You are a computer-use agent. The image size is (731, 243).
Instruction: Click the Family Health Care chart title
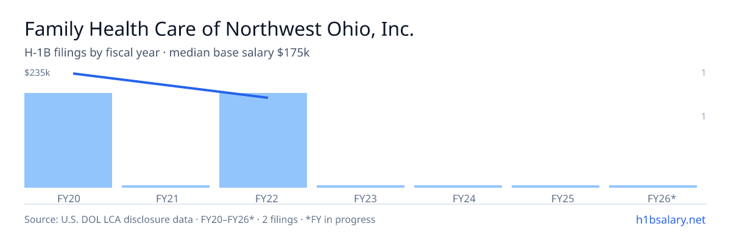click(x=219, y=29)
